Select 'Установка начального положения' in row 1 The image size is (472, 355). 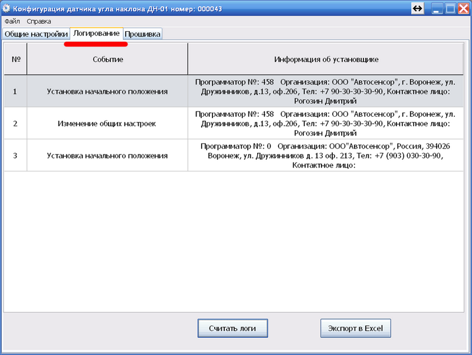pos(107,91)
